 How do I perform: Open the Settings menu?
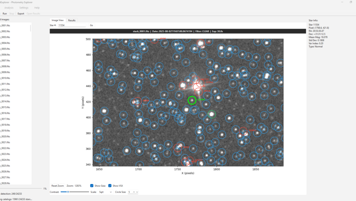pos(24,8)
